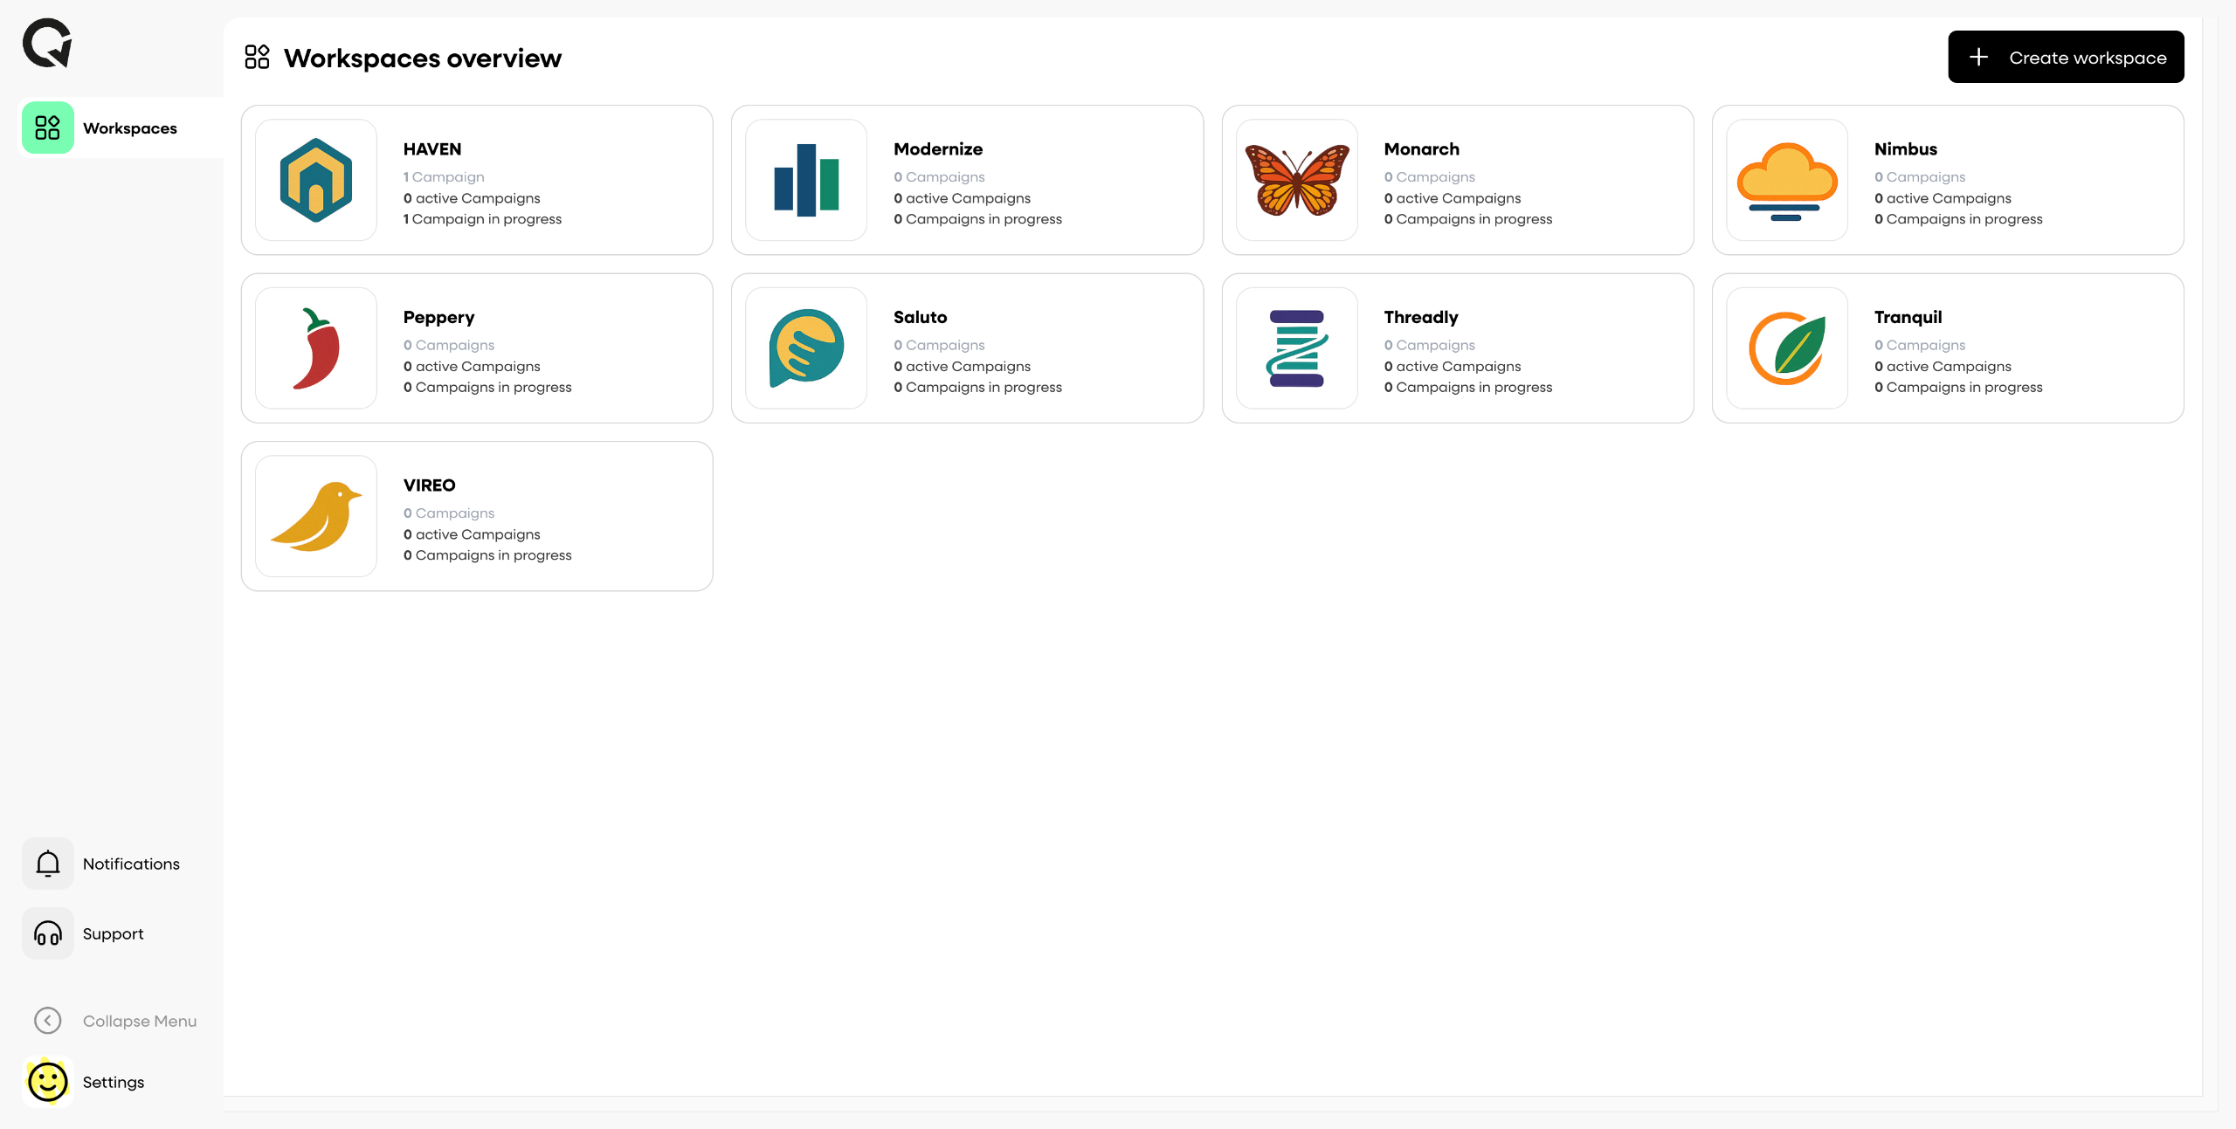The height and width of the screenshot is (1129, 2236).
Task: Click Saluto's '0 Campaigns in progress' text
Action: pyautogui.click(x=977, y=388)
